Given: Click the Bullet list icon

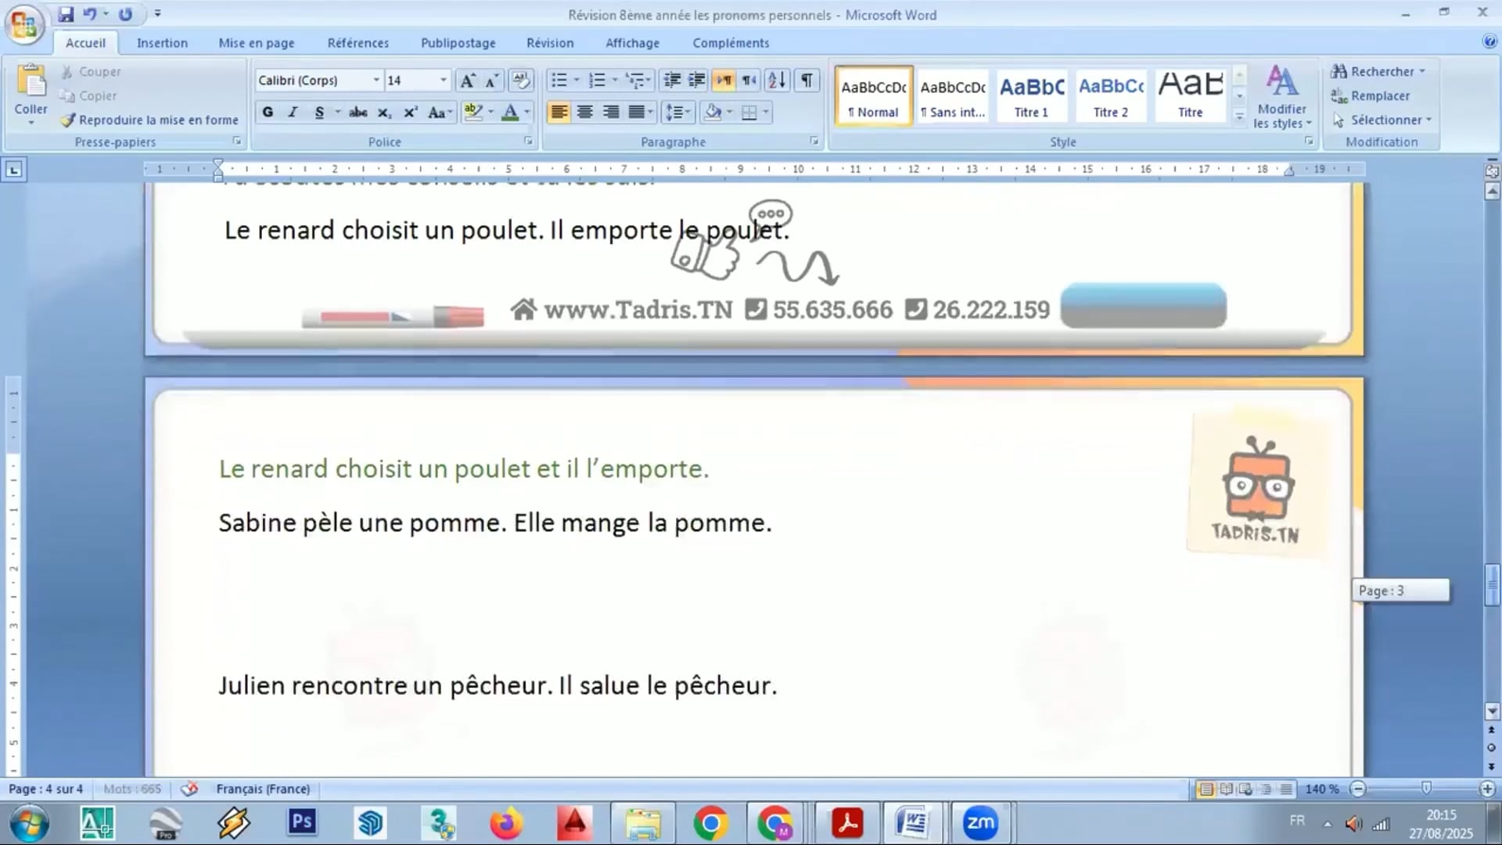Looking at the screenshot, I should pos(559,80).
